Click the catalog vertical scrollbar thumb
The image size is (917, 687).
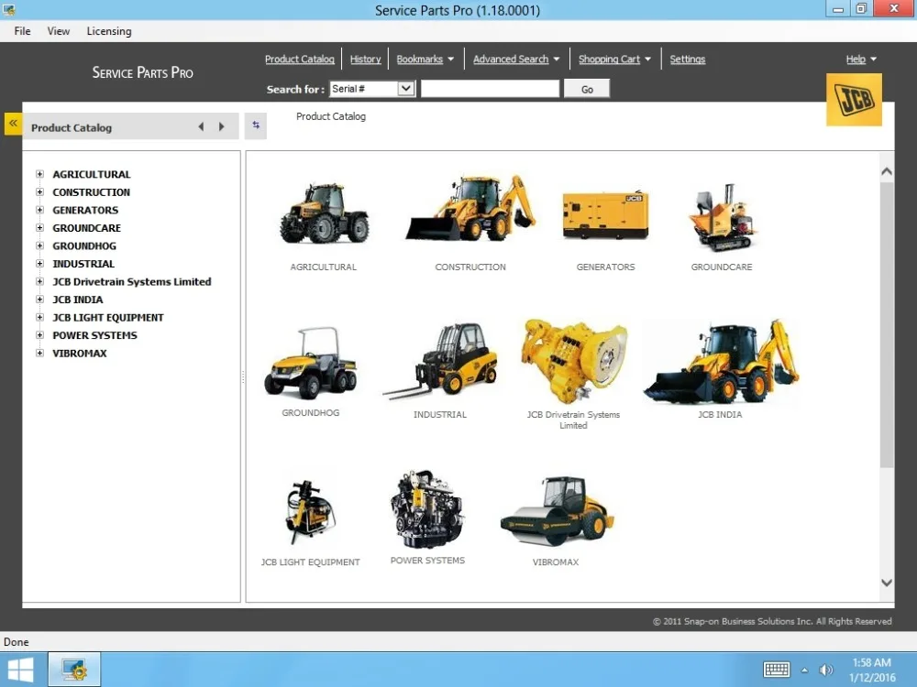coord(887,324)
